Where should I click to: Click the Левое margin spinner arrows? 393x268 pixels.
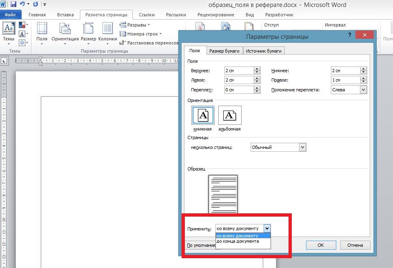point(257,80)
